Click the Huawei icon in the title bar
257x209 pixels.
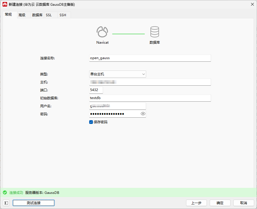(5, 4)
